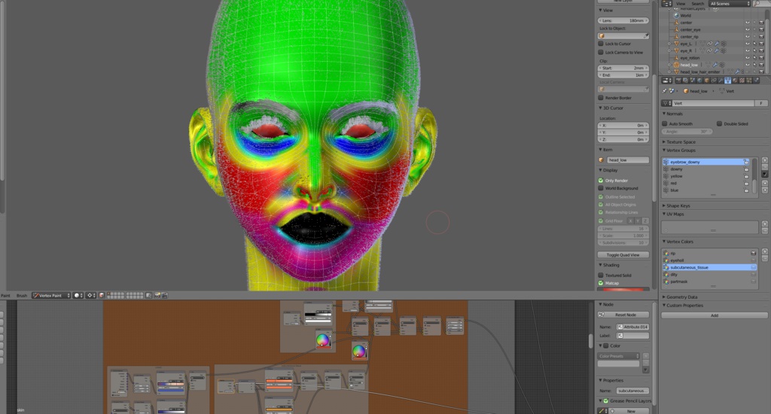Open the Paint menu in viewport header
This screenshot has height=414, width=771.
(x=5, y=296)
